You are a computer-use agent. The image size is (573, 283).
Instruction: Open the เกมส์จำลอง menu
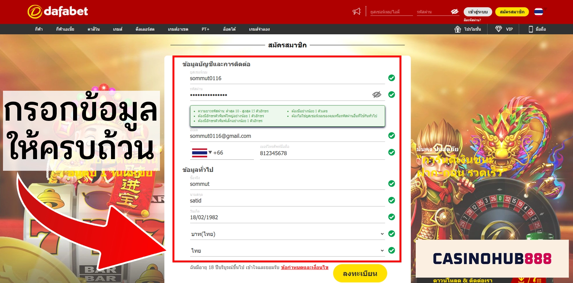click(x=259, y=29)
